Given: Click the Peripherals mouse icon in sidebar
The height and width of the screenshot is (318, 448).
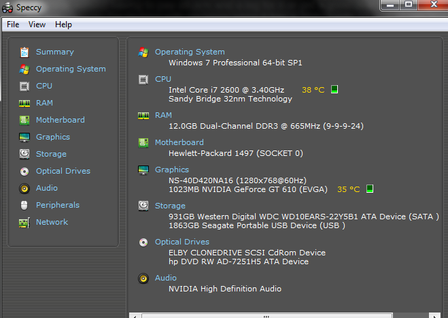Looking at the screenshot, I should coord(24,205).
